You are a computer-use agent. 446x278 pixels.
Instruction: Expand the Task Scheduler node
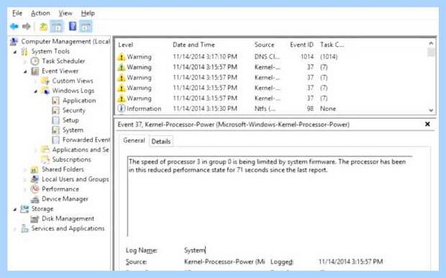point(25,62)
